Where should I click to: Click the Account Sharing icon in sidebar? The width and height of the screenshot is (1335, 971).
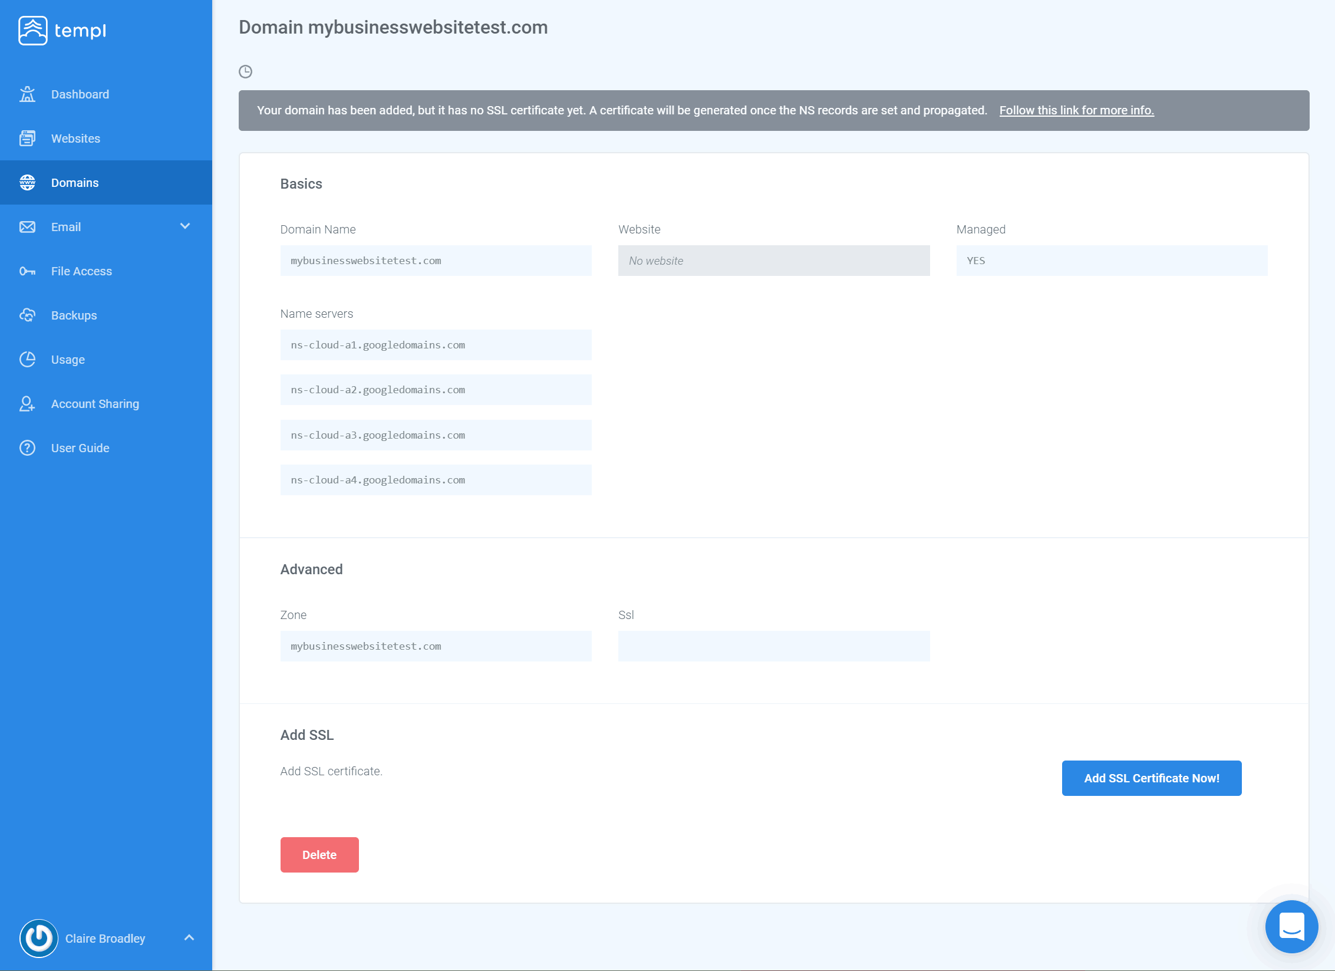pos(28,403)
